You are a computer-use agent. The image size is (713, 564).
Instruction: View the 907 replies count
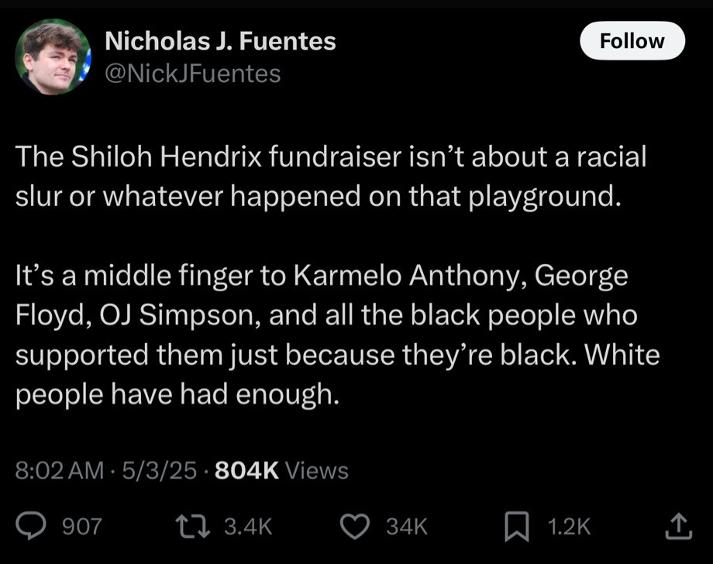[82, 526]
